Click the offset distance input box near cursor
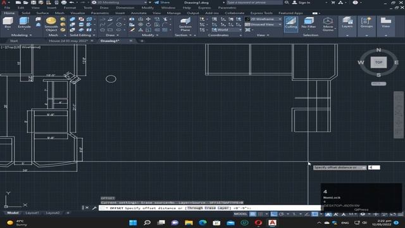 tap(374, 167)
